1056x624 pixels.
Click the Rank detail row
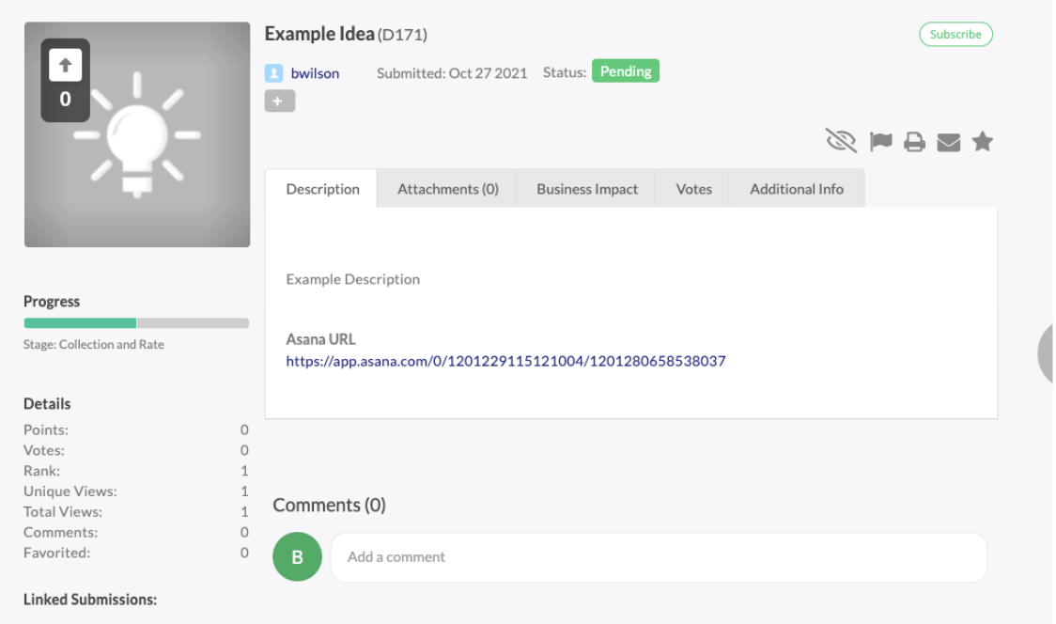136,471
